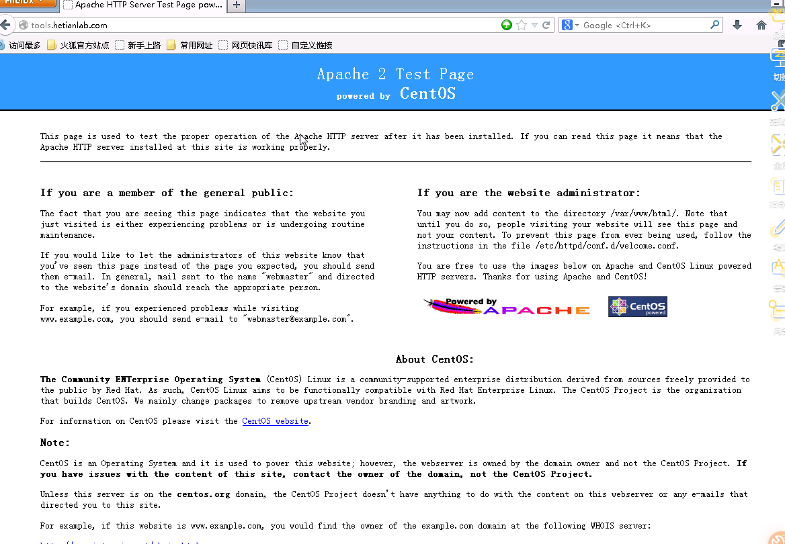The height and width of the screenshot is (544, 785).
Task: Open the downloads arrow button
Action: pos(737,25)
